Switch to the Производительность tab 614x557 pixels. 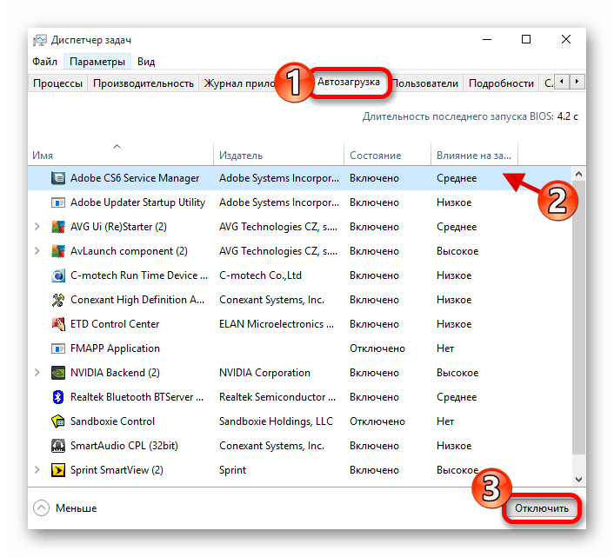(143, 83)
